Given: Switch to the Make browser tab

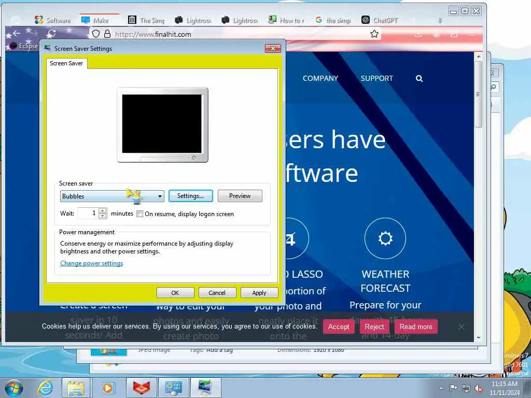Looking at the screenshot, I should 100,20.
